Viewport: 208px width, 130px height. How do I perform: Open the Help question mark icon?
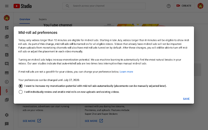[x=169, y=6]
